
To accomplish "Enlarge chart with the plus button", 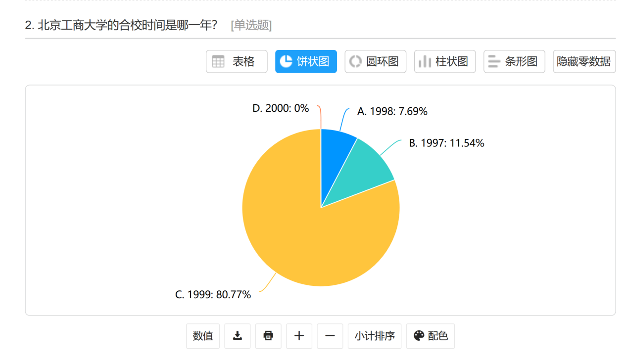I will coord(299,336).
